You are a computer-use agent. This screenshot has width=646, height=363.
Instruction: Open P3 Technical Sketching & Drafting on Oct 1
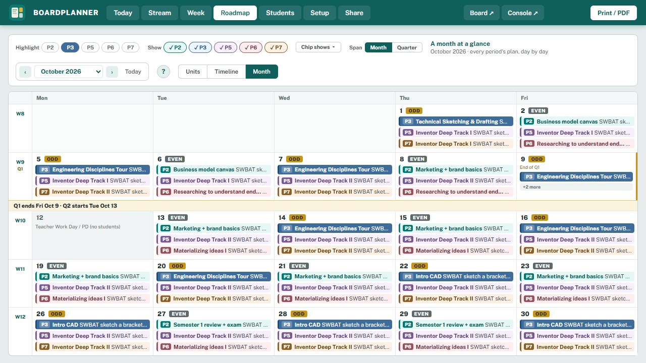click(456, 122)
